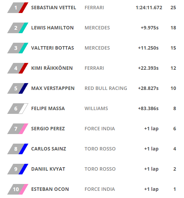This screenshot has width=184, height=198.
Task: Click the position 1 badge with red stripe
Action: tap(18, 8)
